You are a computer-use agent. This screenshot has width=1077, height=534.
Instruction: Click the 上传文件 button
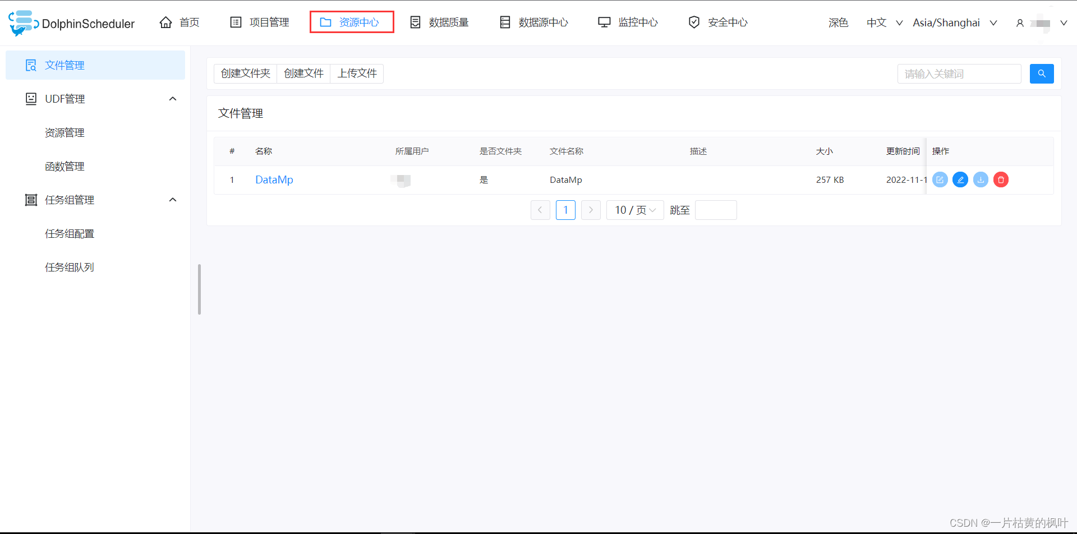click(357, 73)
